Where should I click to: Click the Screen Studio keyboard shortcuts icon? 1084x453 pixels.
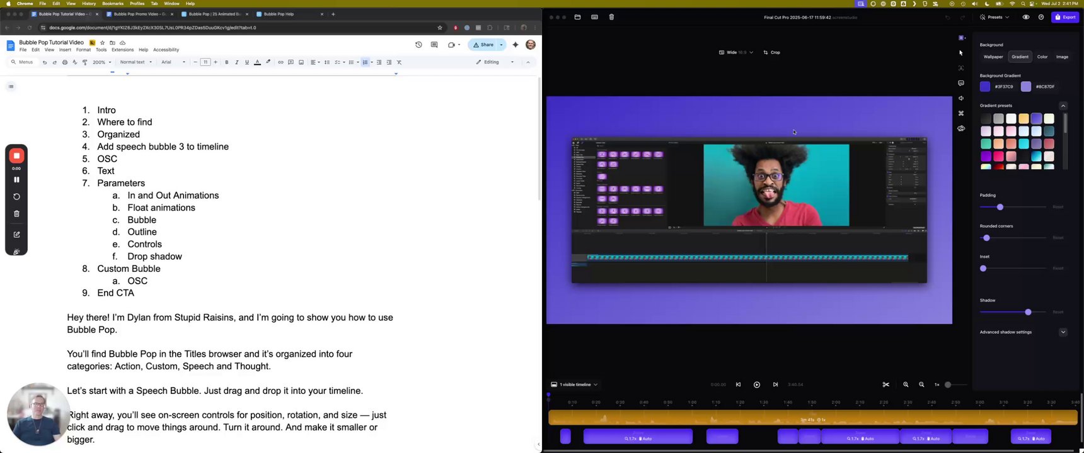(594, 17)
